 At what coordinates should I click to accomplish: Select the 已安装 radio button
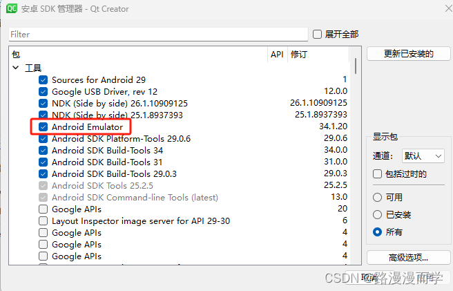377,215
